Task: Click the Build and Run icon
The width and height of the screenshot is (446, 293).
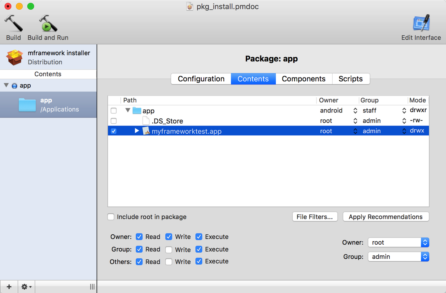Action: (48, 24)
